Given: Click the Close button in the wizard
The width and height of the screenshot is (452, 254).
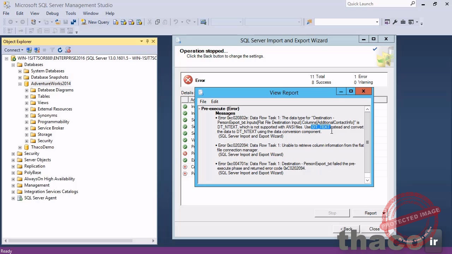Looking at the screenshot, I should click(x=374, y=229).
